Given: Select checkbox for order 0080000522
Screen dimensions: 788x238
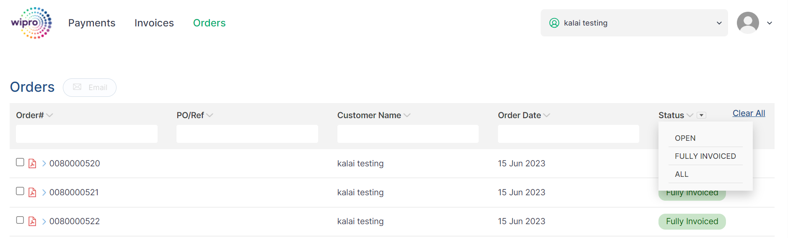Looking at the screenshot, I should tap(20, 220).
